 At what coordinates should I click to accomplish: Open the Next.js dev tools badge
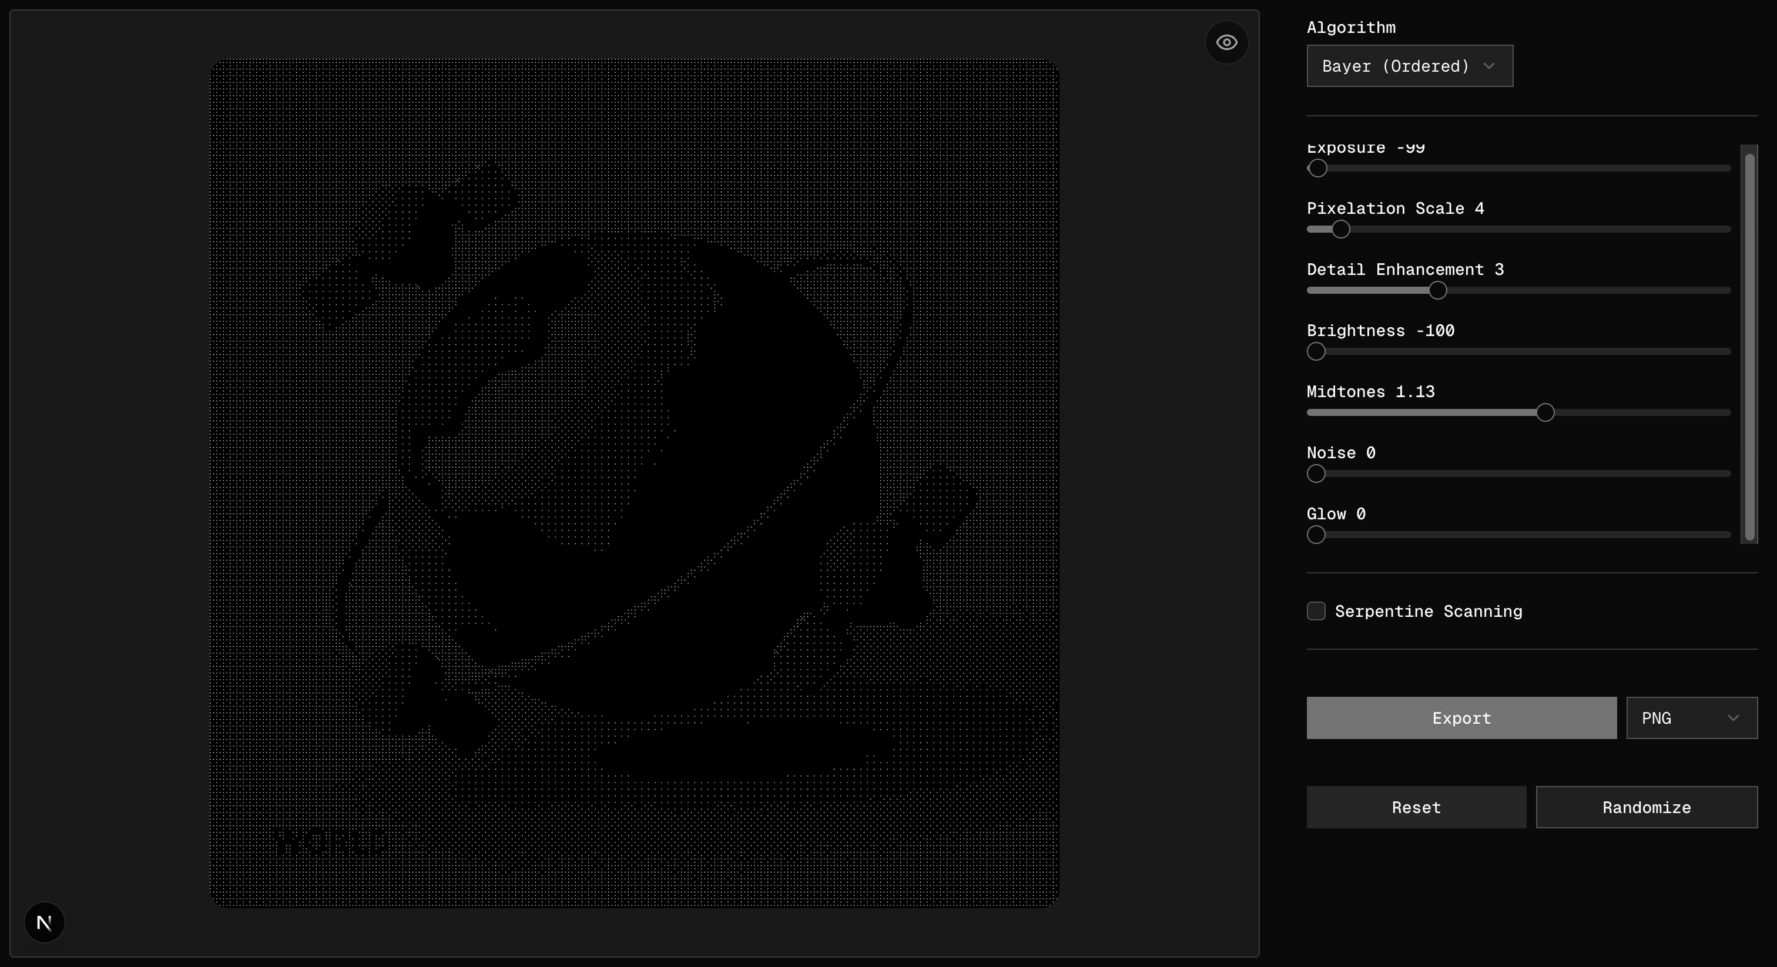click(44, 922)
